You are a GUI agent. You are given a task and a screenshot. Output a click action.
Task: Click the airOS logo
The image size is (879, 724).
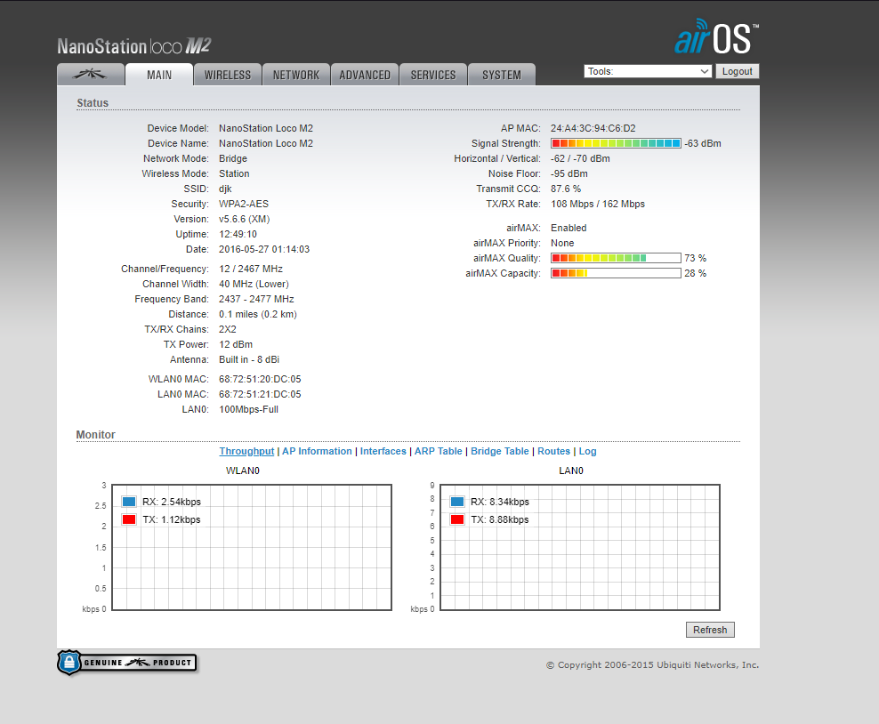point(716,37)
